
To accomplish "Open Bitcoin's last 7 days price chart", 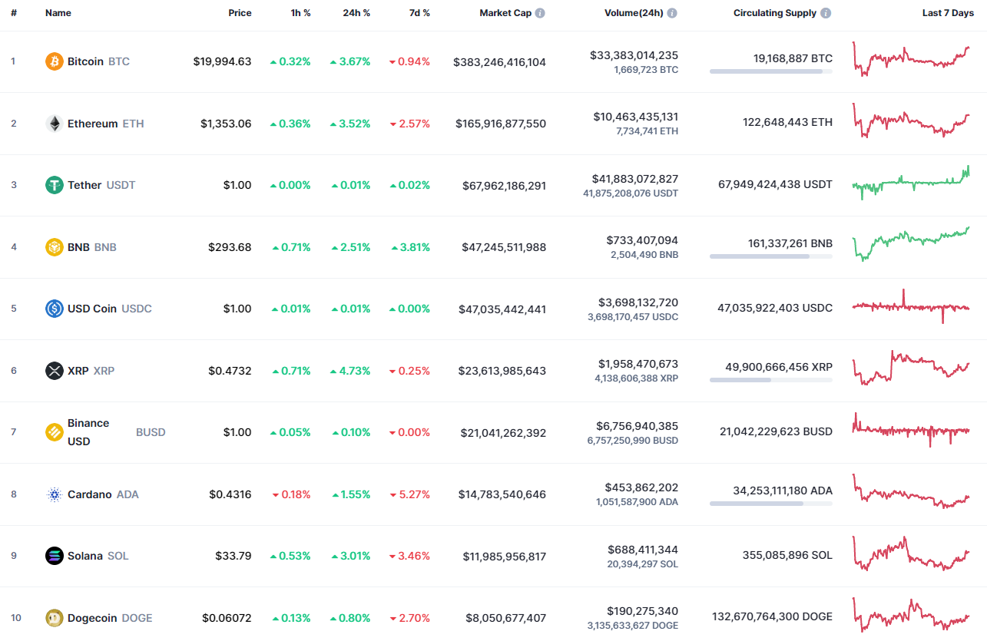I will coord(911,60).
